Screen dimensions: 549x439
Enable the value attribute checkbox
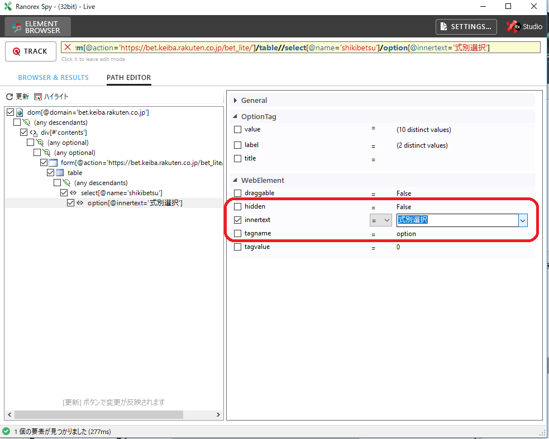[x=238, y=129]
